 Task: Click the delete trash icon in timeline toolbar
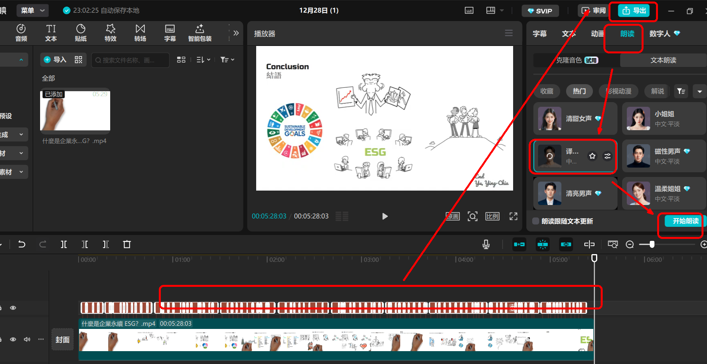pyautogui.click(x=127, y=244)
